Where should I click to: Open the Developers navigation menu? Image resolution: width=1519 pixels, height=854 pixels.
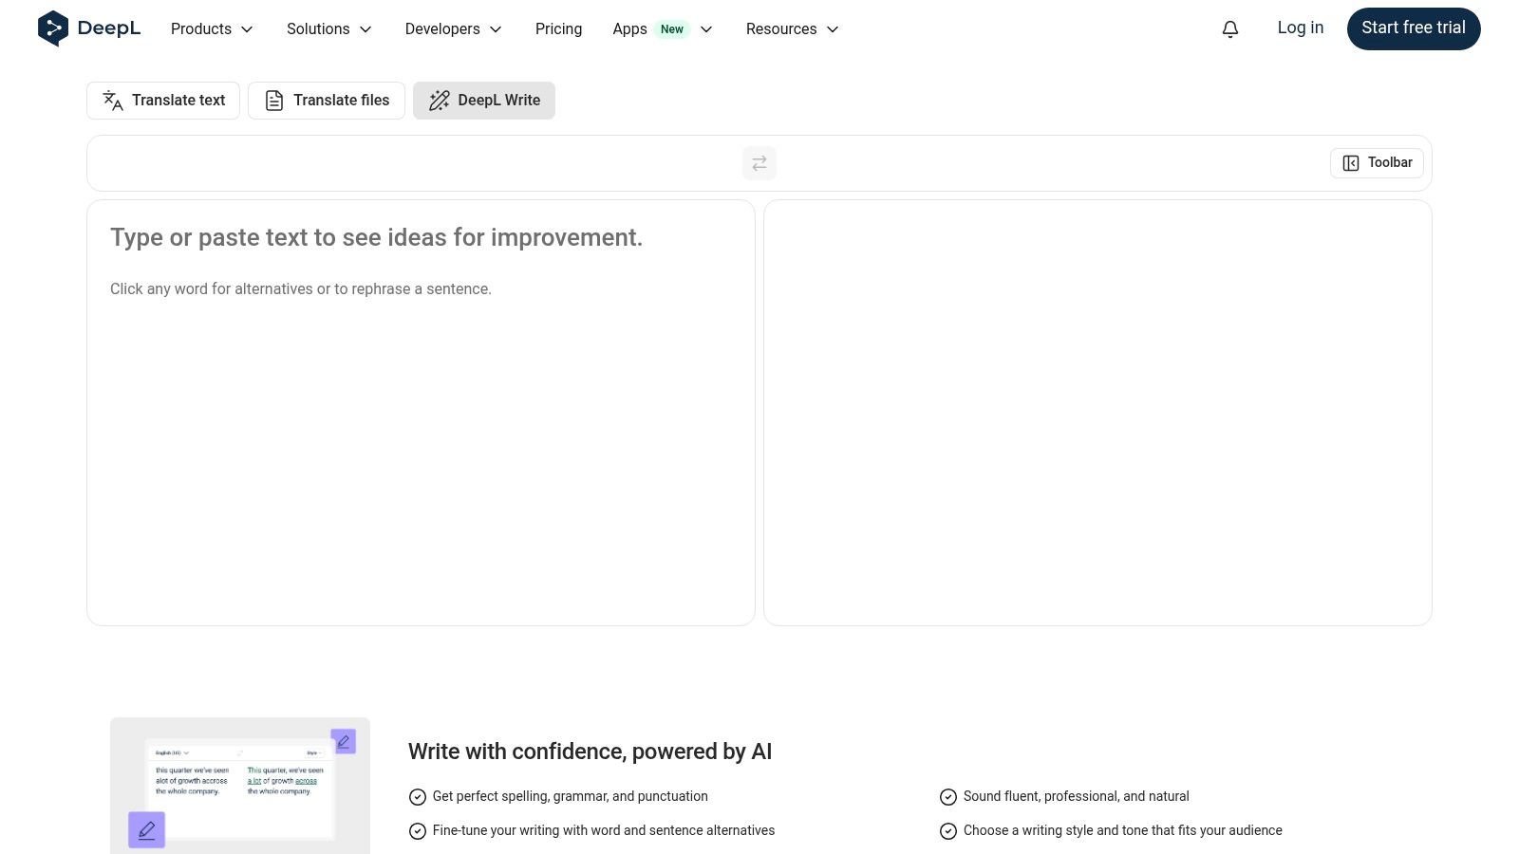coord(453,29)
